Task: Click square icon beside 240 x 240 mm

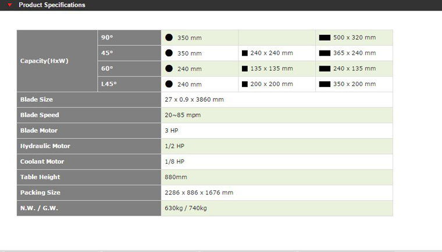Action: (245, 53)
